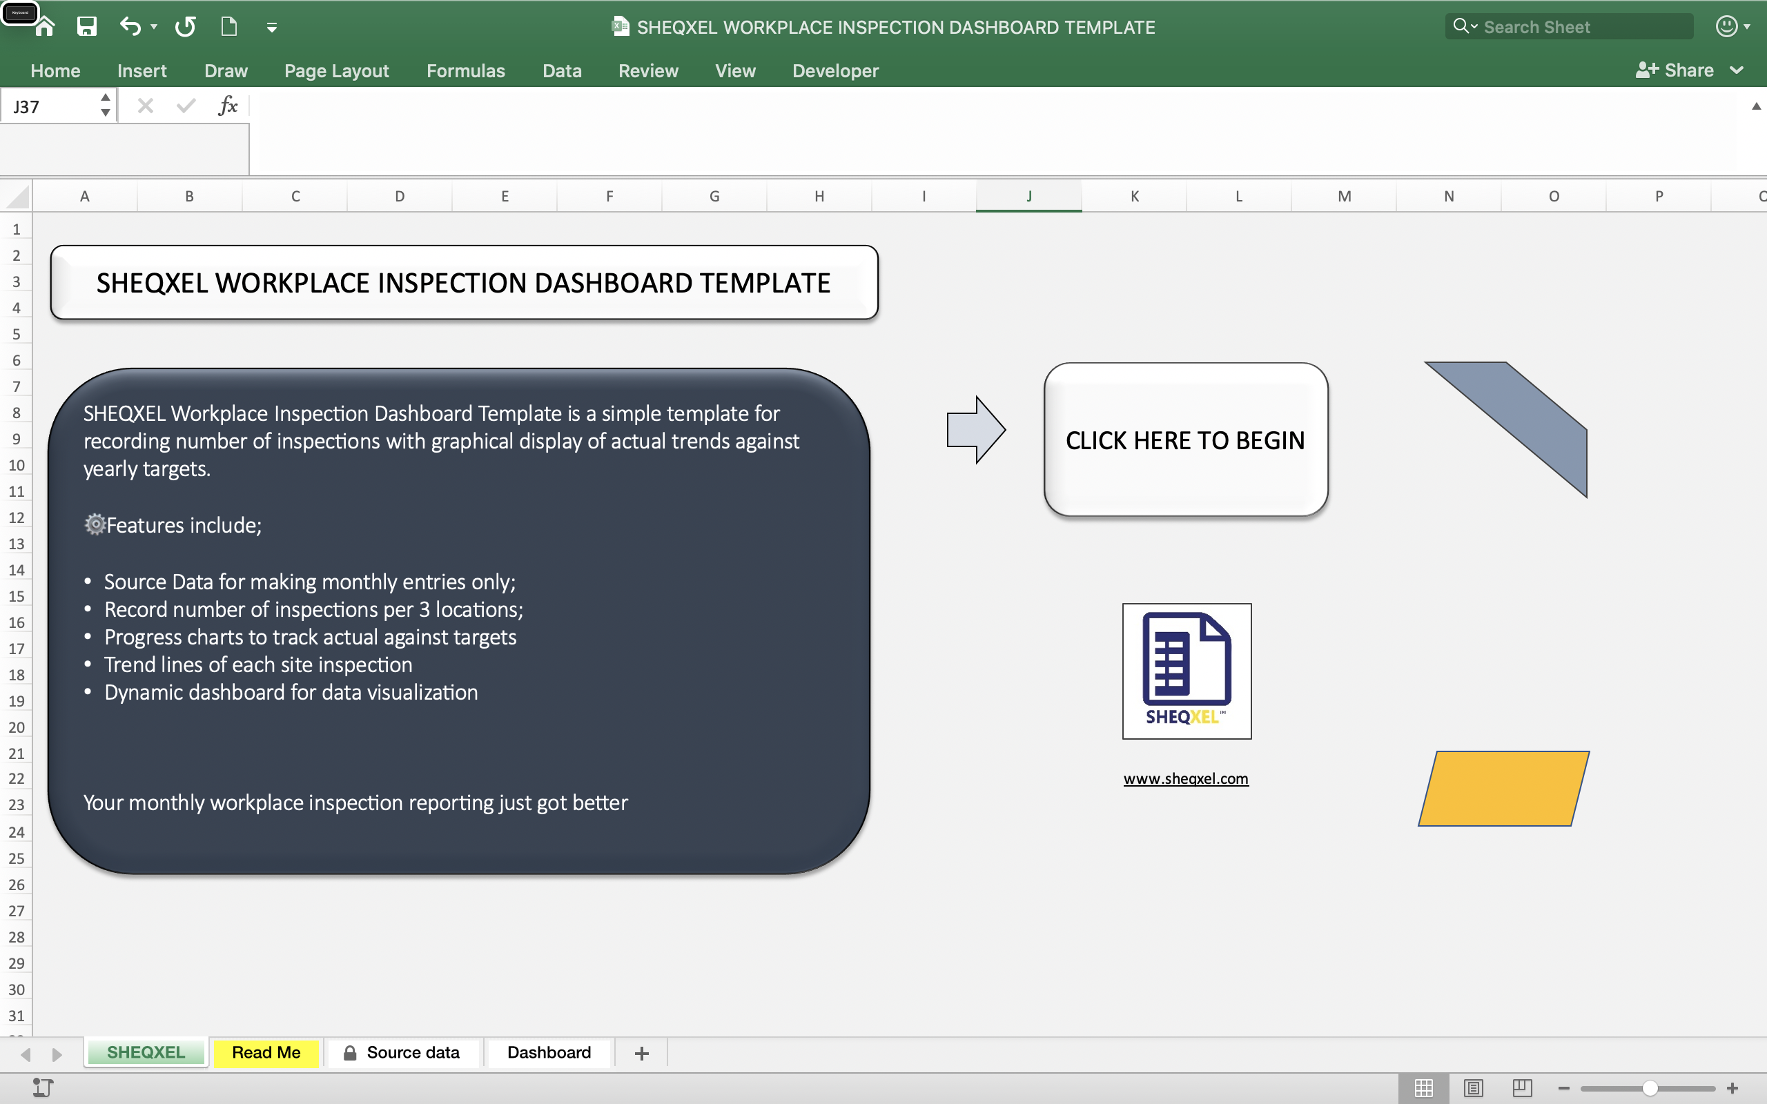Click the Home house icon in title bar

(46, 27)
